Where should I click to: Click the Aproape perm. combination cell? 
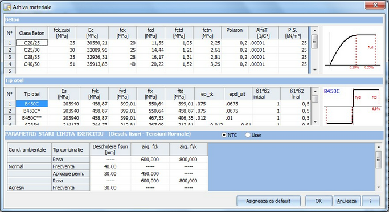pyautogui.click(x=71, y=173)
